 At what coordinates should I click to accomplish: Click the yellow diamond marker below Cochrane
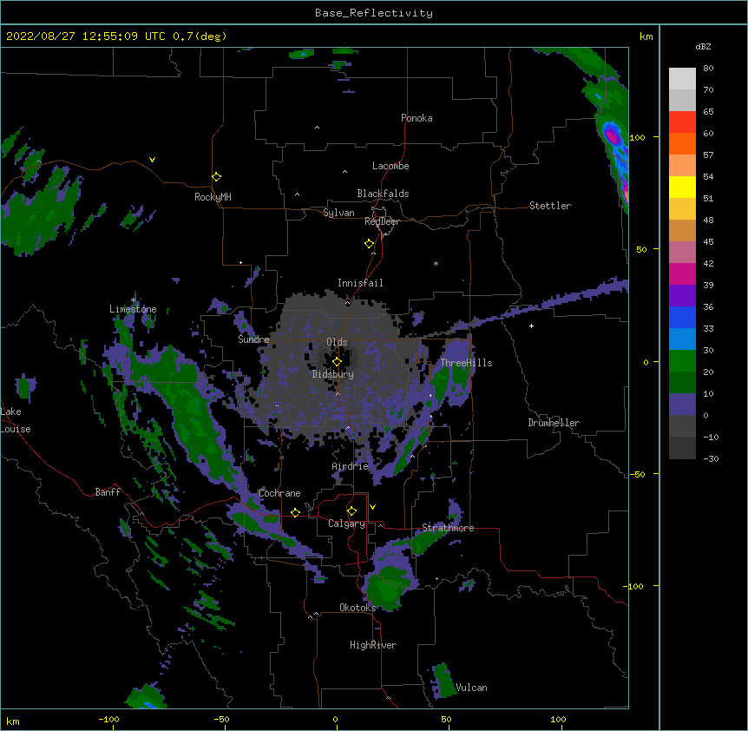coord(295,512)
